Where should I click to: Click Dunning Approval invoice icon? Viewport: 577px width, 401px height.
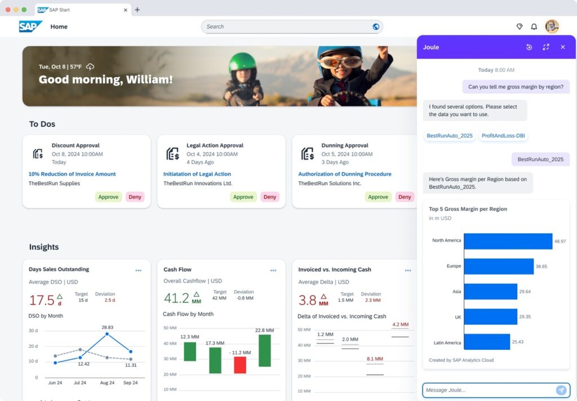307,153
